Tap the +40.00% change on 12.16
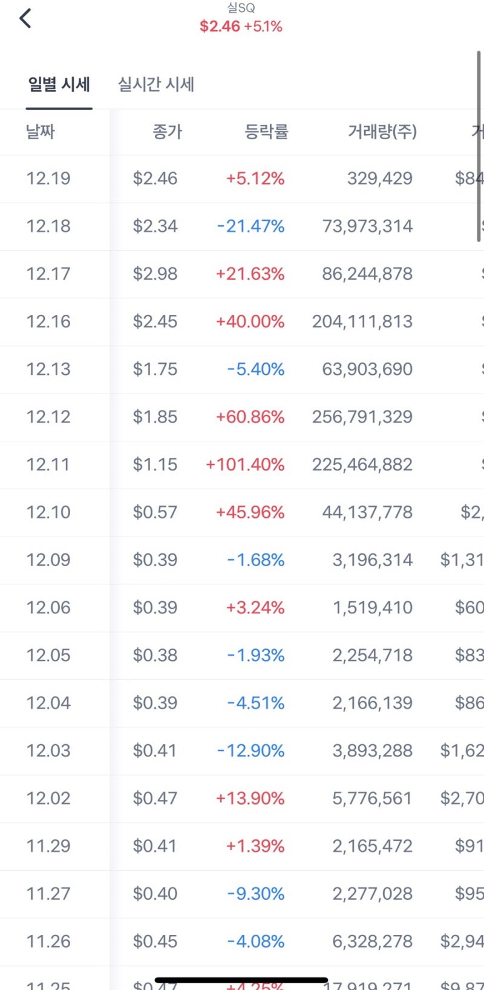The height and width of the screenshot is (990, 484). pos(250,322)
